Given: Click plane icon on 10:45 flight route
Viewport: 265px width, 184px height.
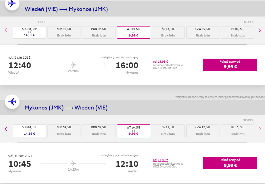Looking at the screenshot, I should point(73,163).
